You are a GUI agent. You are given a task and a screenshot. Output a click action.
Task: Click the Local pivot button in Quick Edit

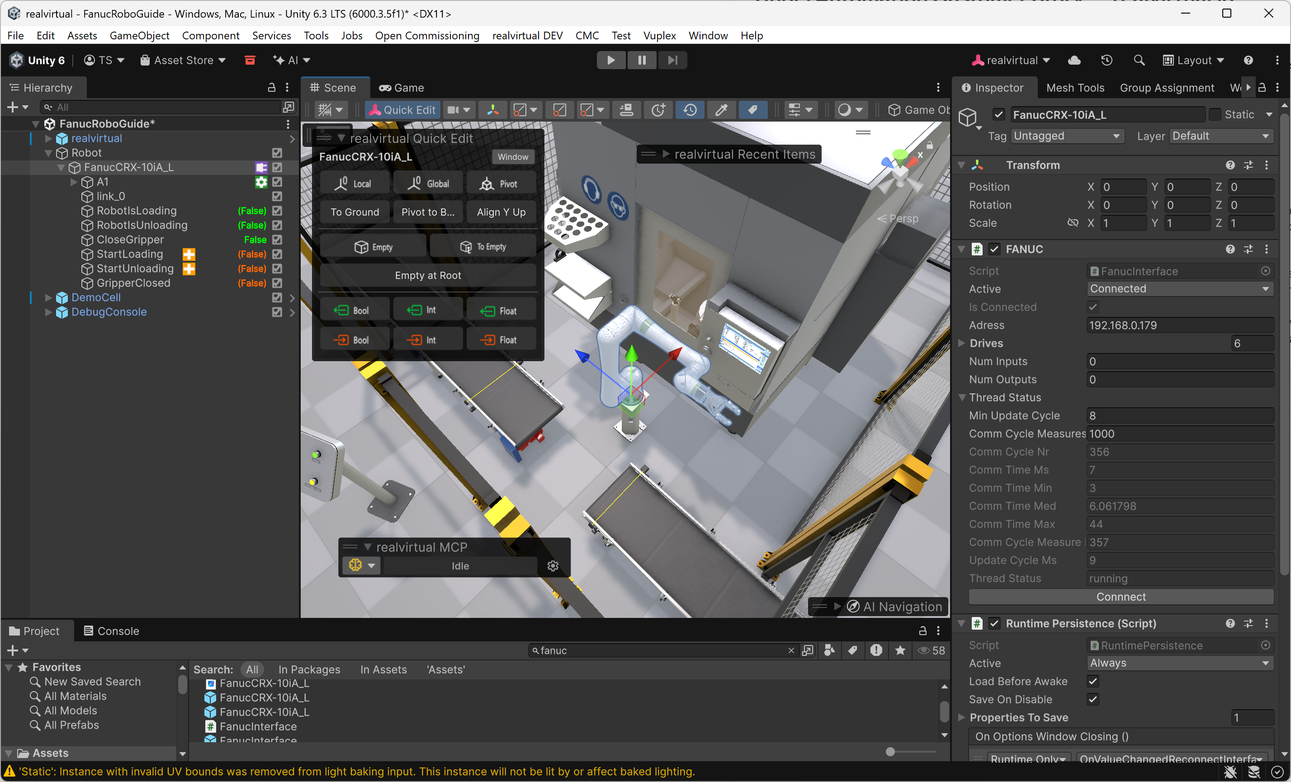355,184
